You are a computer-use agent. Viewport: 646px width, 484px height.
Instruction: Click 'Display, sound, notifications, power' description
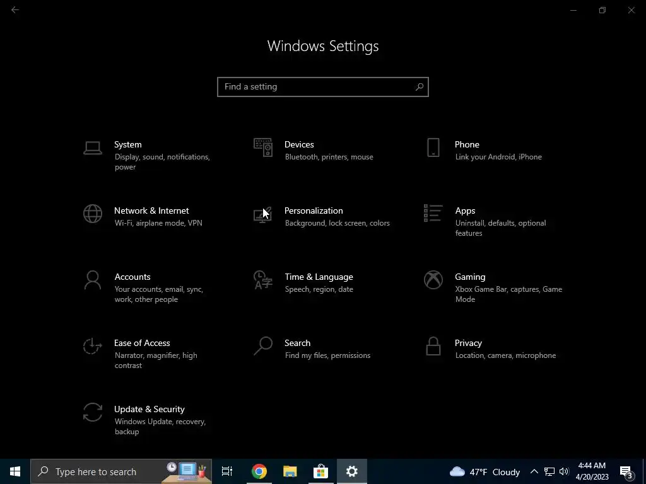click(x=162, y=162)
